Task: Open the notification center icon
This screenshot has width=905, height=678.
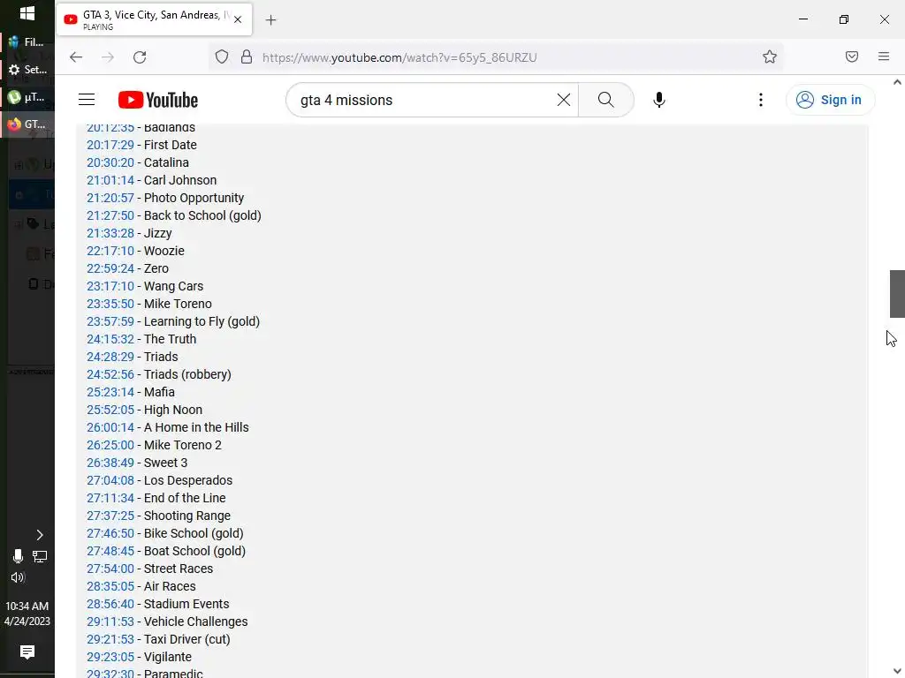Action: click(x=27, y=652)
